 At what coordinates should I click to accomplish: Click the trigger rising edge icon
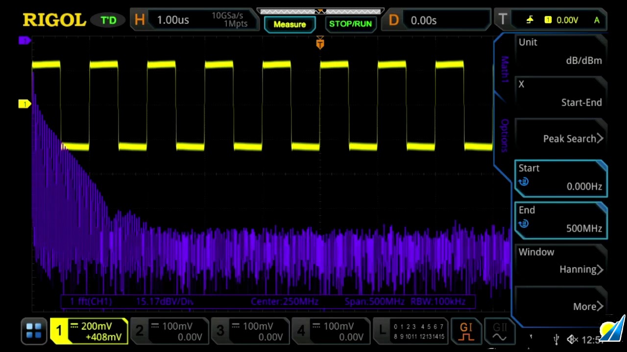pos(530,20)
